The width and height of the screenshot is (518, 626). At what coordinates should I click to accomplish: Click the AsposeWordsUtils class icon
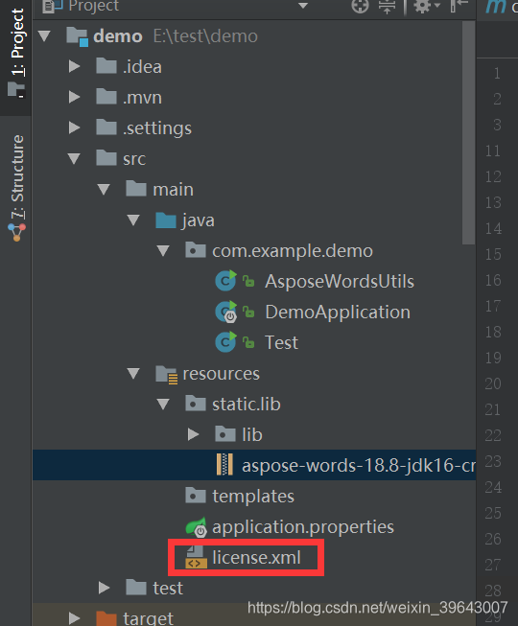tap(226, 281)
